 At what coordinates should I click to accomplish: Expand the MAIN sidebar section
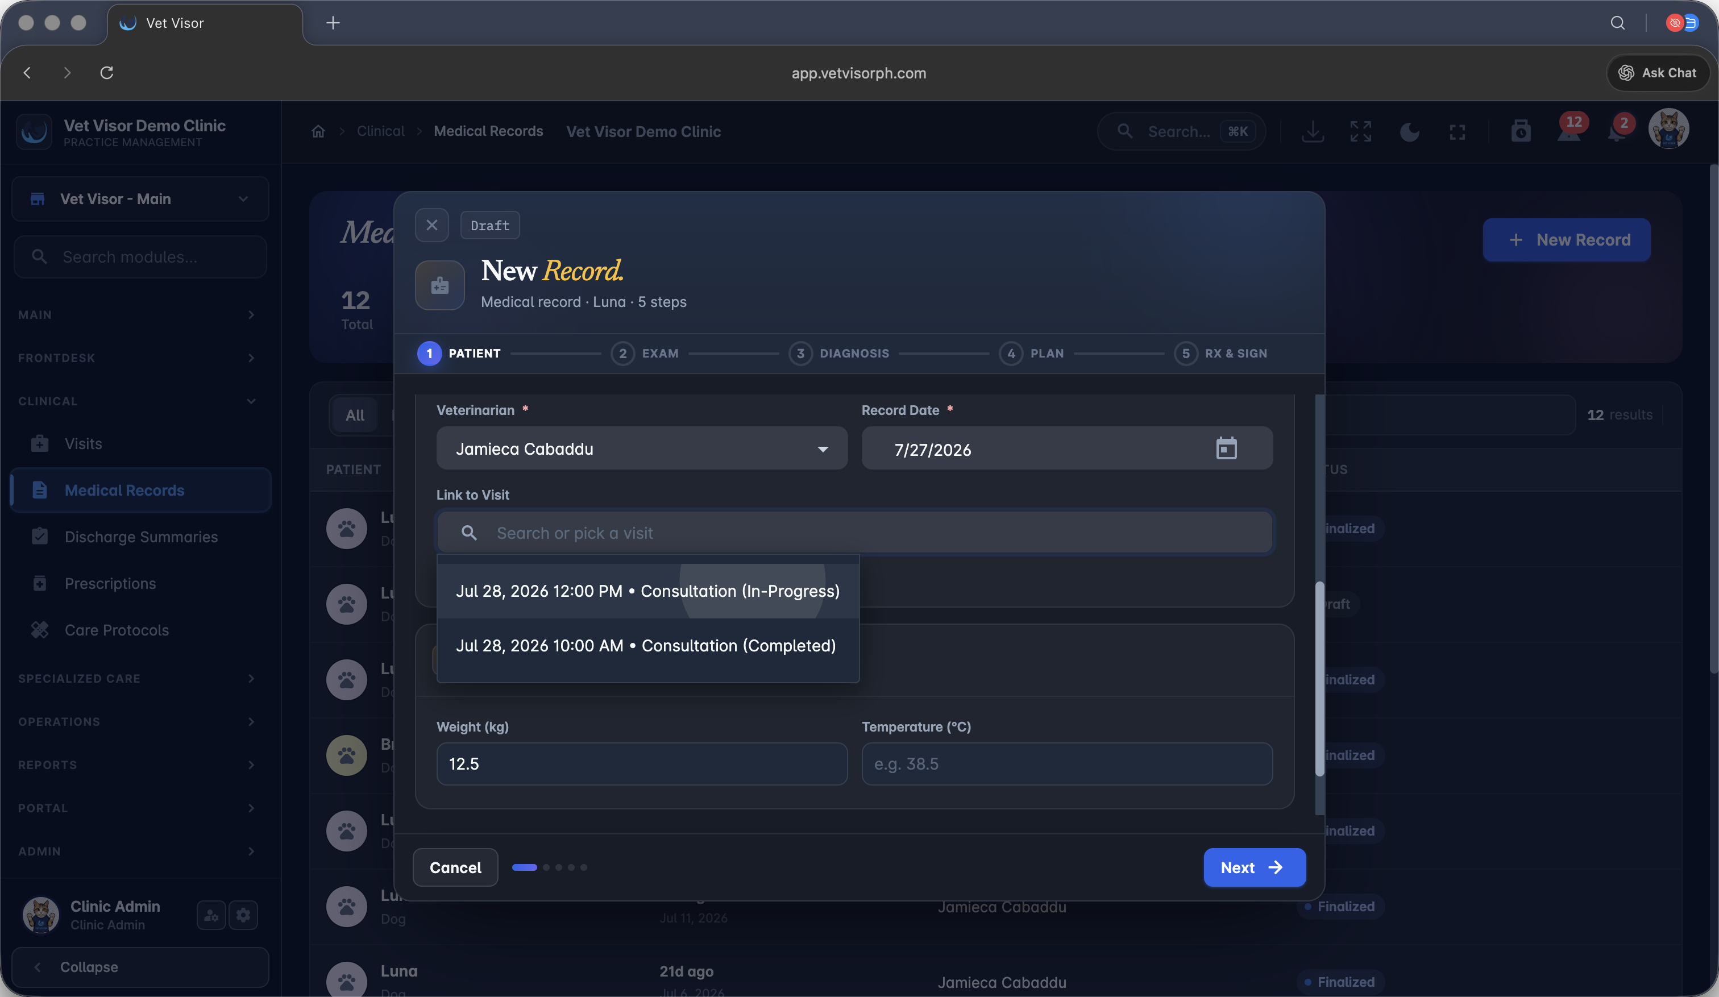tap(137, 314)
